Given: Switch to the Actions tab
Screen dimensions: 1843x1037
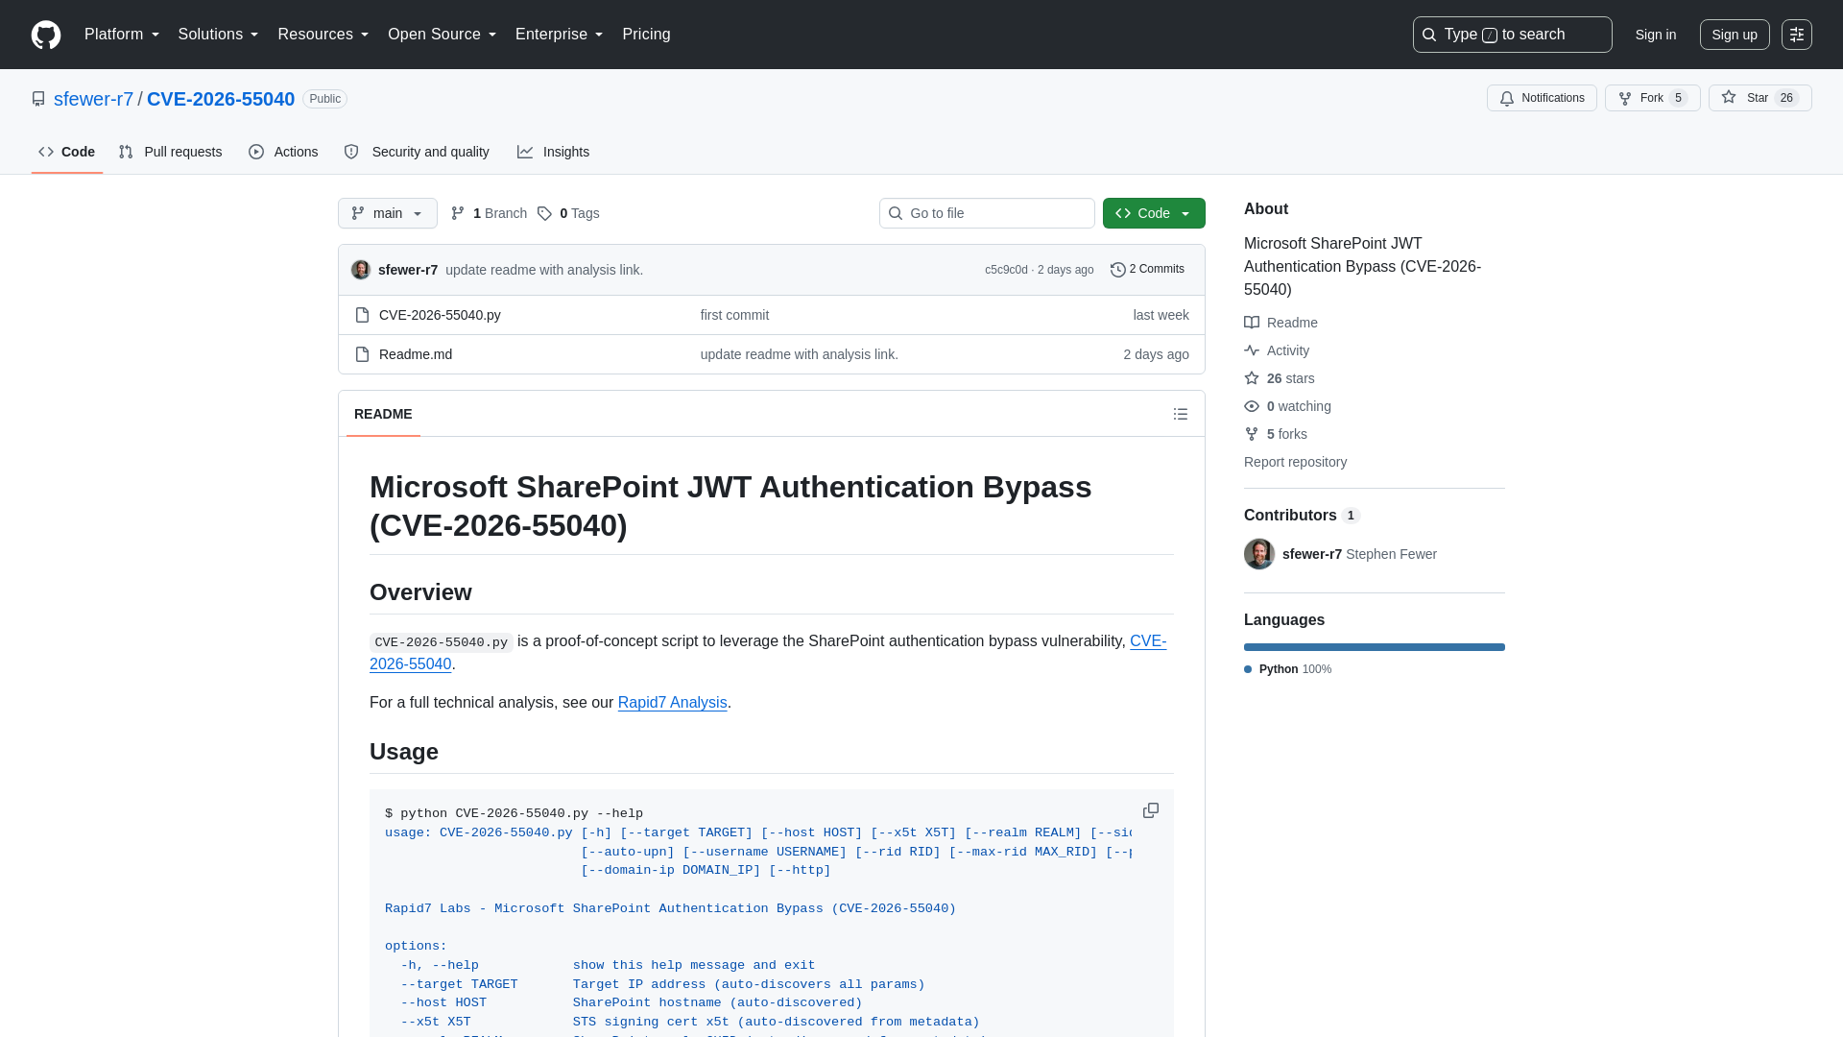Looking at the screenshot, I should 283,152.
